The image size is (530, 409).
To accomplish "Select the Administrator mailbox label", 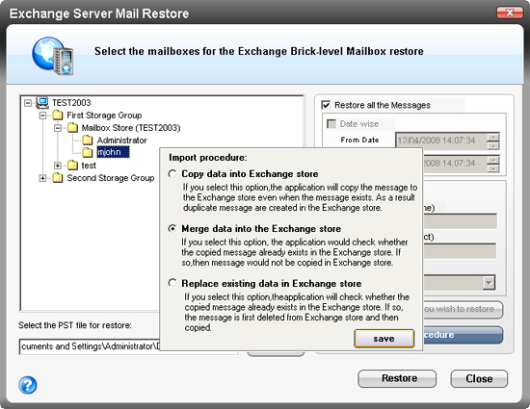I will pyautogui.click(x=122, y=141).
